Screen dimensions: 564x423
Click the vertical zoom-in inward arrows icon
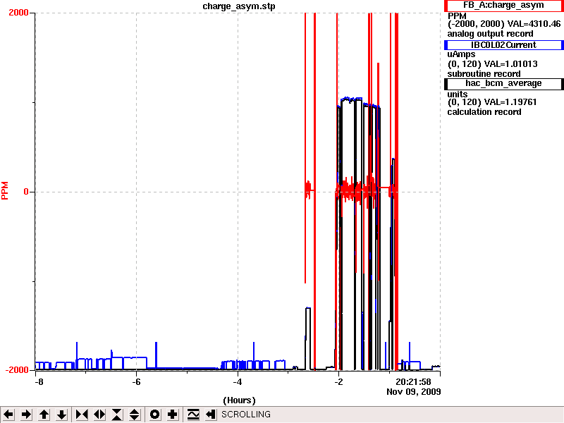117,415
